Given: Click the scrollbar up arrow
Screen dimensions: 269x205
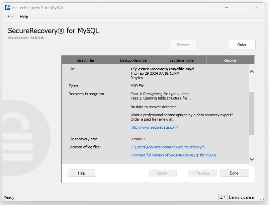Looking at the screenshot, I should pyautogui.click(x=252, y=71).
